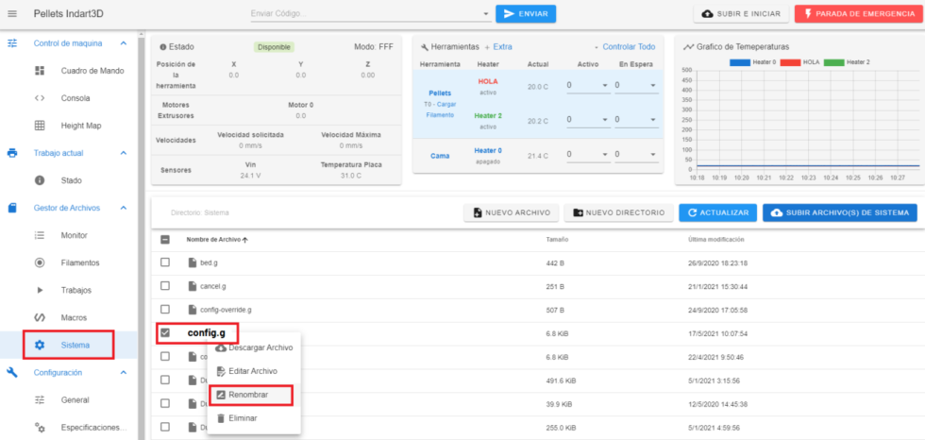This screenshot has height=440, width=925.
Task: Click the Consola code brackets icon
Action: (x=40, y=98)
